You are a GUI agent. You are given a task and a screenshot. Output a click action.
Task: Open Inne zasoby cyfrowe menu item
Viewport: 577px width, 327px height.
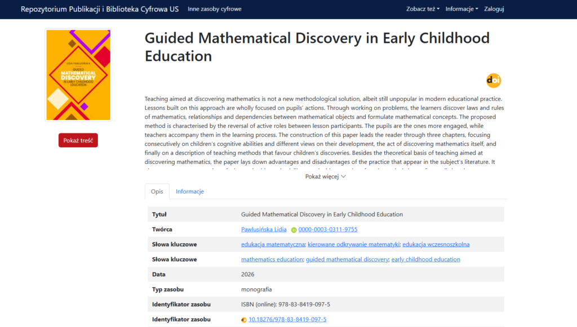point(215,9)
